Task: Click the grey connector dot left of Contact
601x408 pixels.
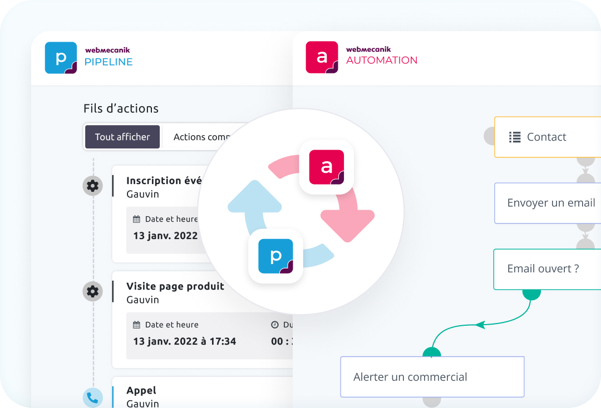Action: click(x=489, y=136)
